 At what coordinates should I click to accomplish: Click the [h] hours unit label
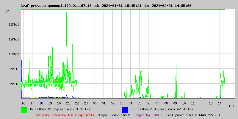(231, 106)
